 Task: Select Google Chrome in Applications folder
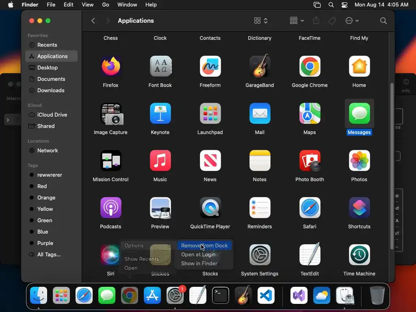coord(310,66)
